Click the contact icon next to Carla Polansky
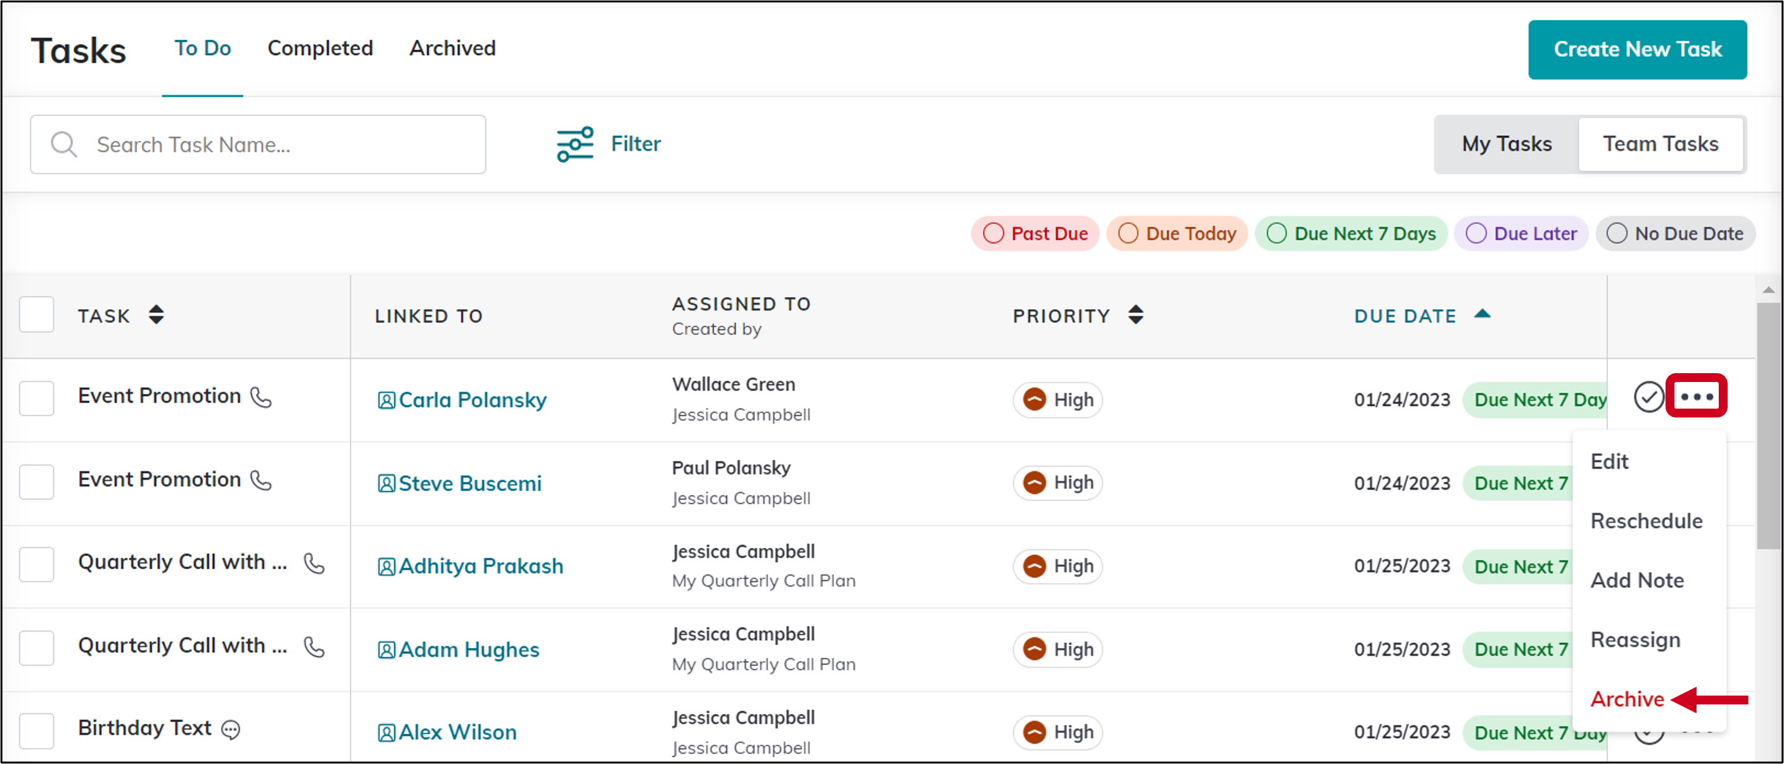The width and height of the screenshot is (1784, 764). (387, 400)
